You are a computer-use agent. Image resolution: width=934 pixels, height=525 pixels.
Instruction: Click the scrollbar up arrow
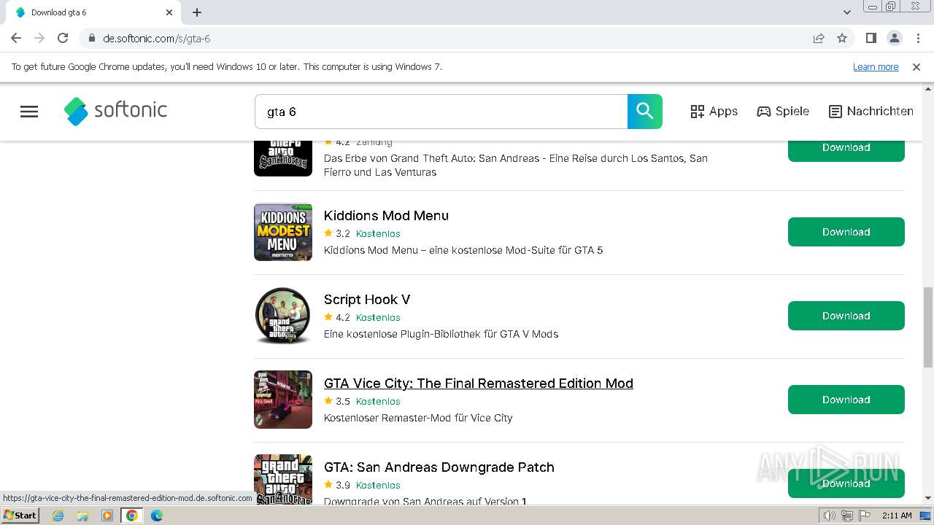927,89
